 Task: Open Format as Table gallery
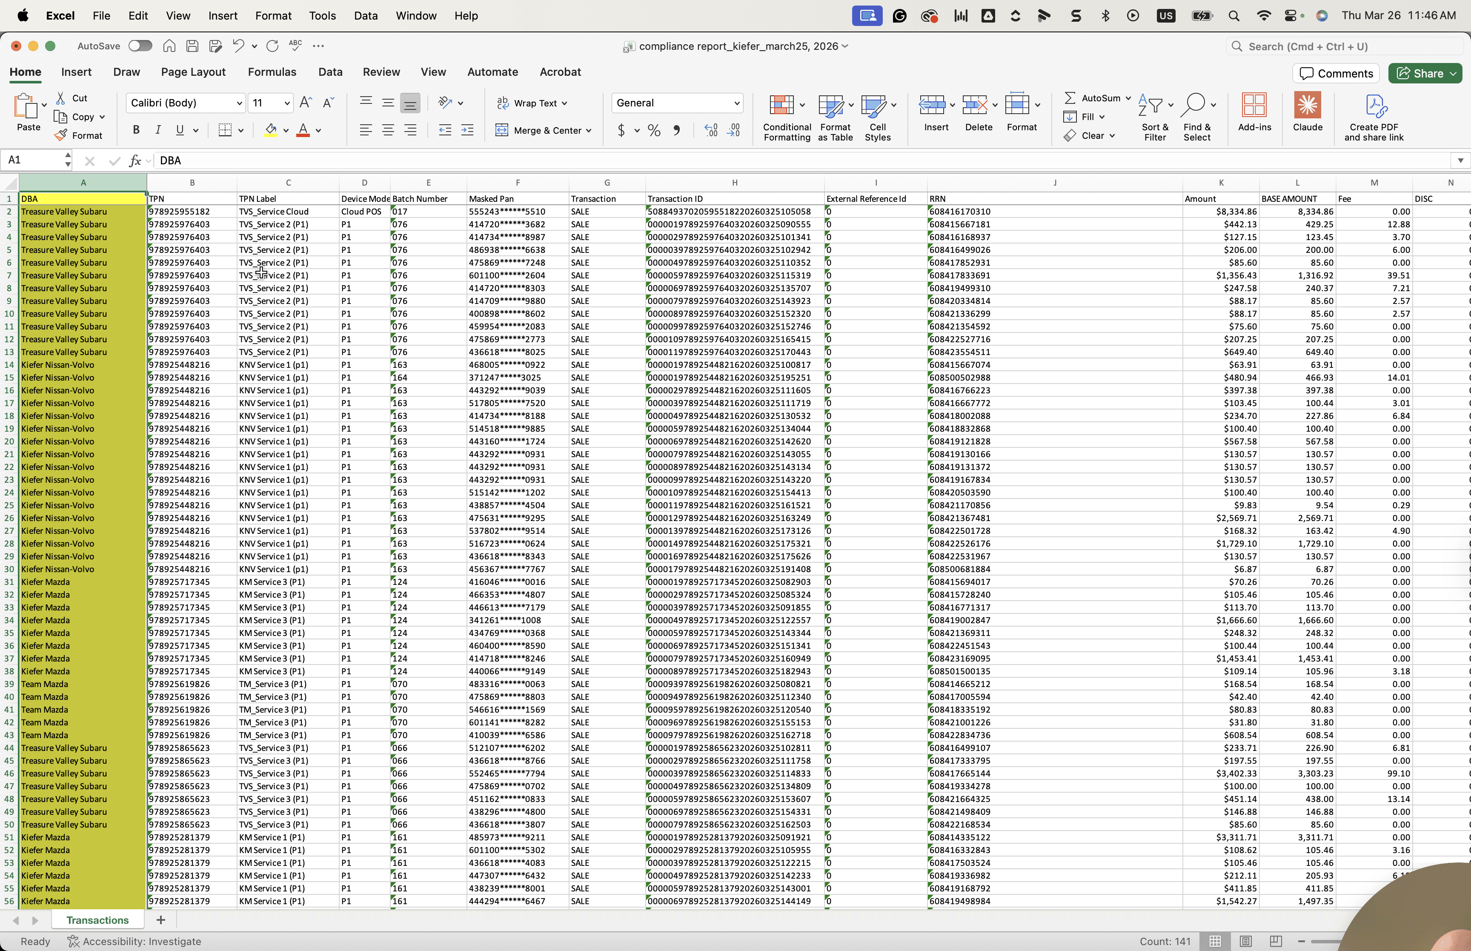pyautogui.click(x=835, y=117)
